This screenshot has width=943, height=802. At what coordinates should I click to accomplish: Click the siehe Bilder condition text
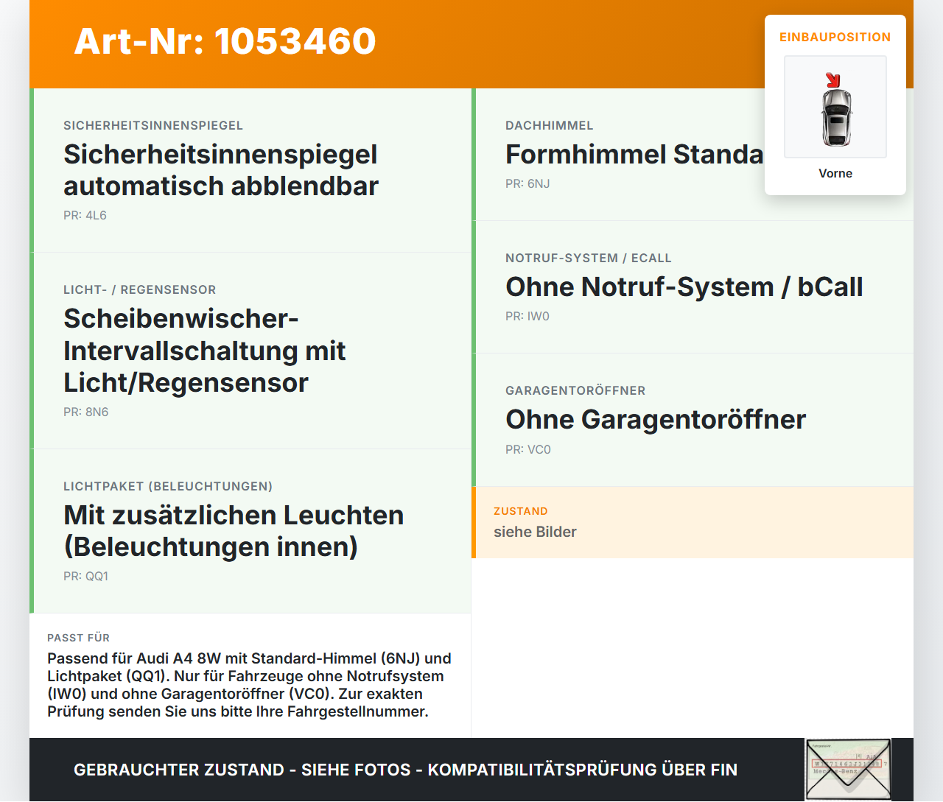(x=535, y=532)
